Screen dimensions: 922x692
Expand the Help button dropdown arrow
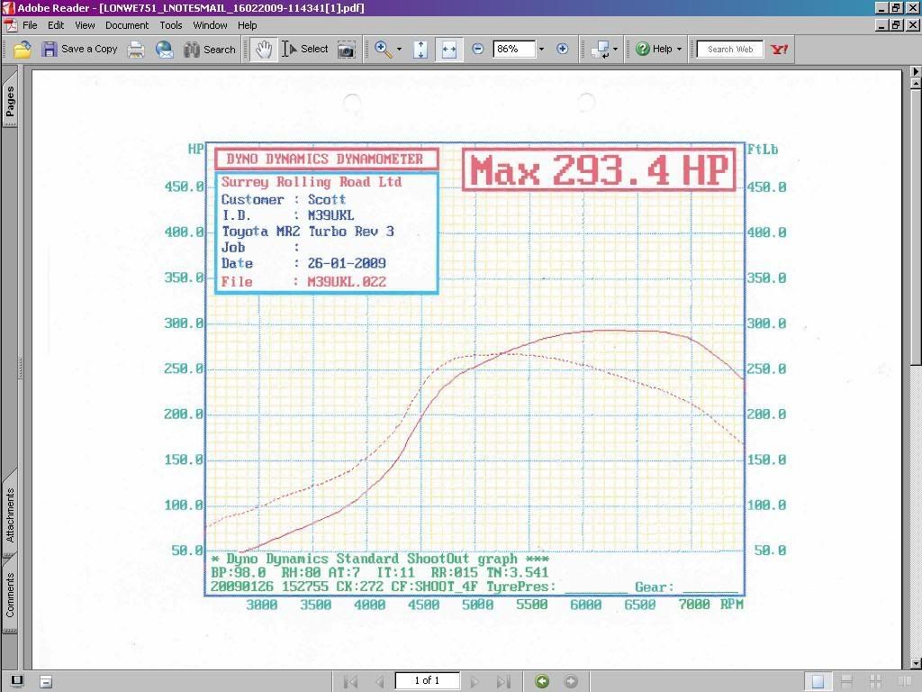[679, 50]
